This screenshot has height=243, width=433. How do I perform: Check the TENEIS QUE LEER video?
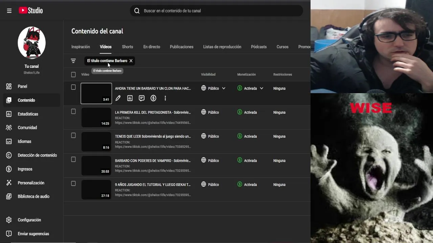click(73, 135)
